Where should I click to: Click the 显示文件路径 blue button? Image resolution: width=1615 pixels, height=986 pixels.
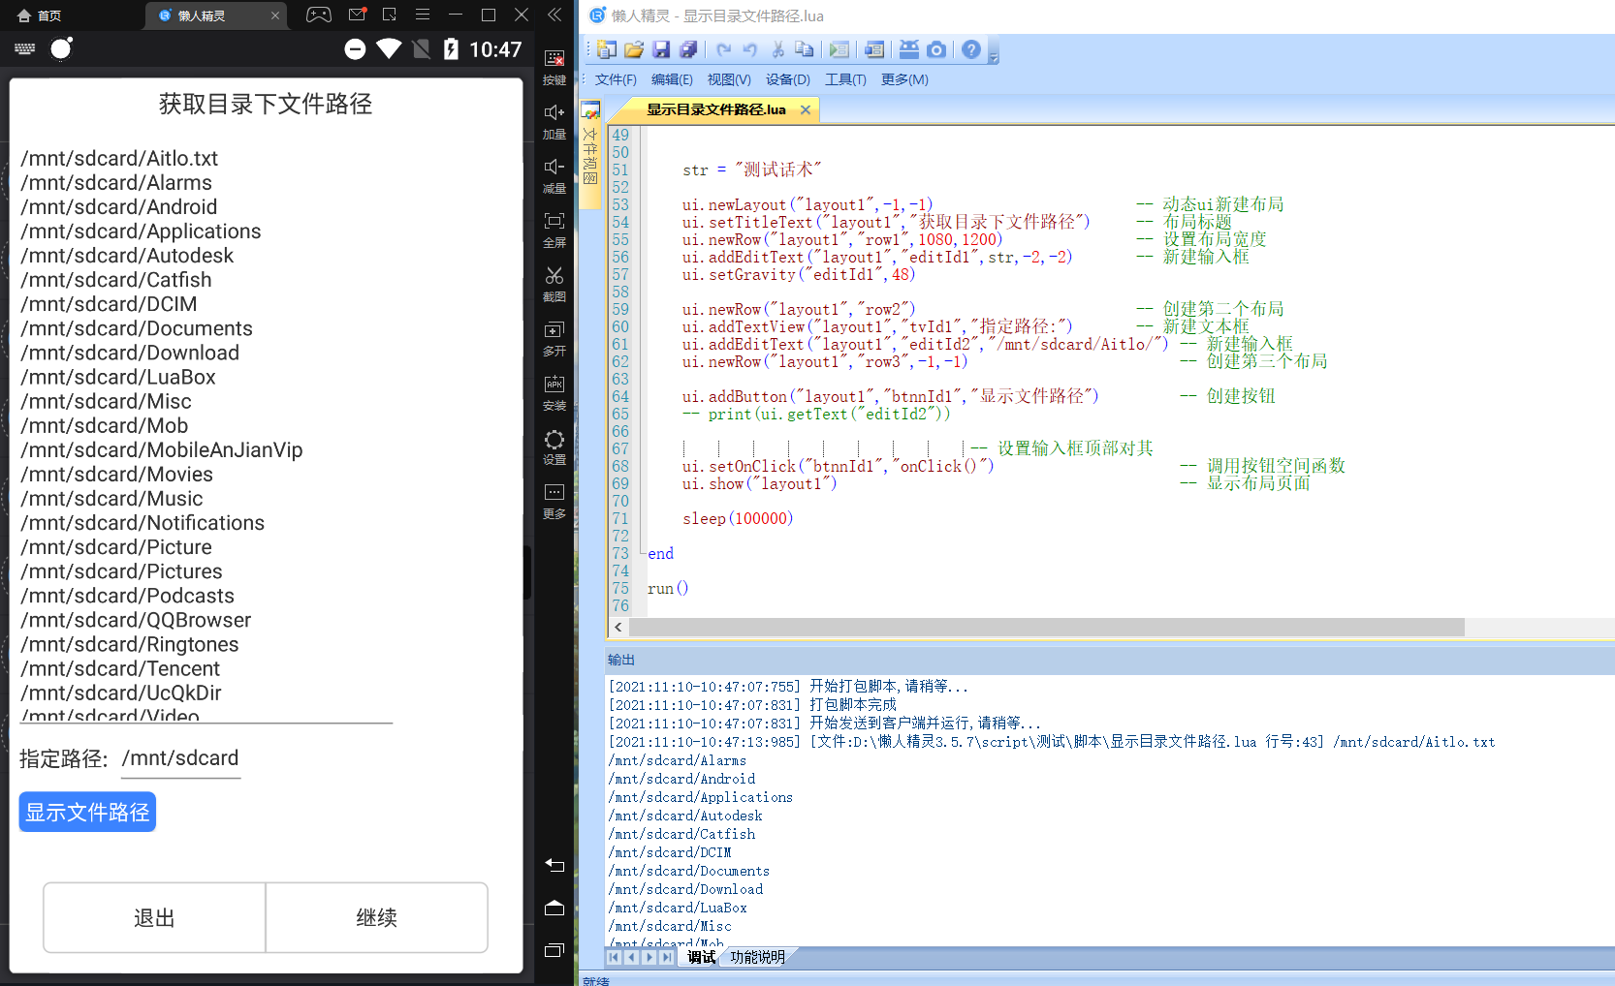point(87,812)
